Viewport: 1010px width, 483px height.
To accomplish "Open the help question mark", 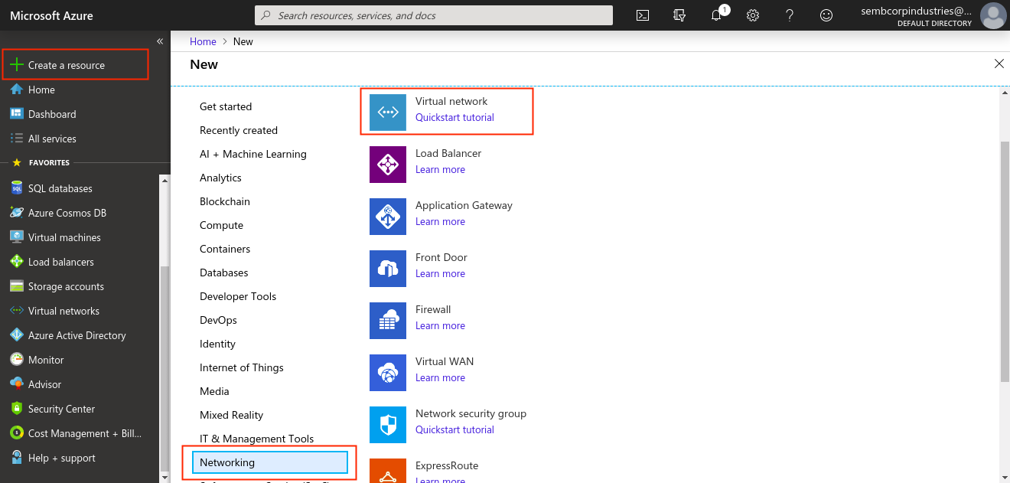I will [x=790, y=15].
